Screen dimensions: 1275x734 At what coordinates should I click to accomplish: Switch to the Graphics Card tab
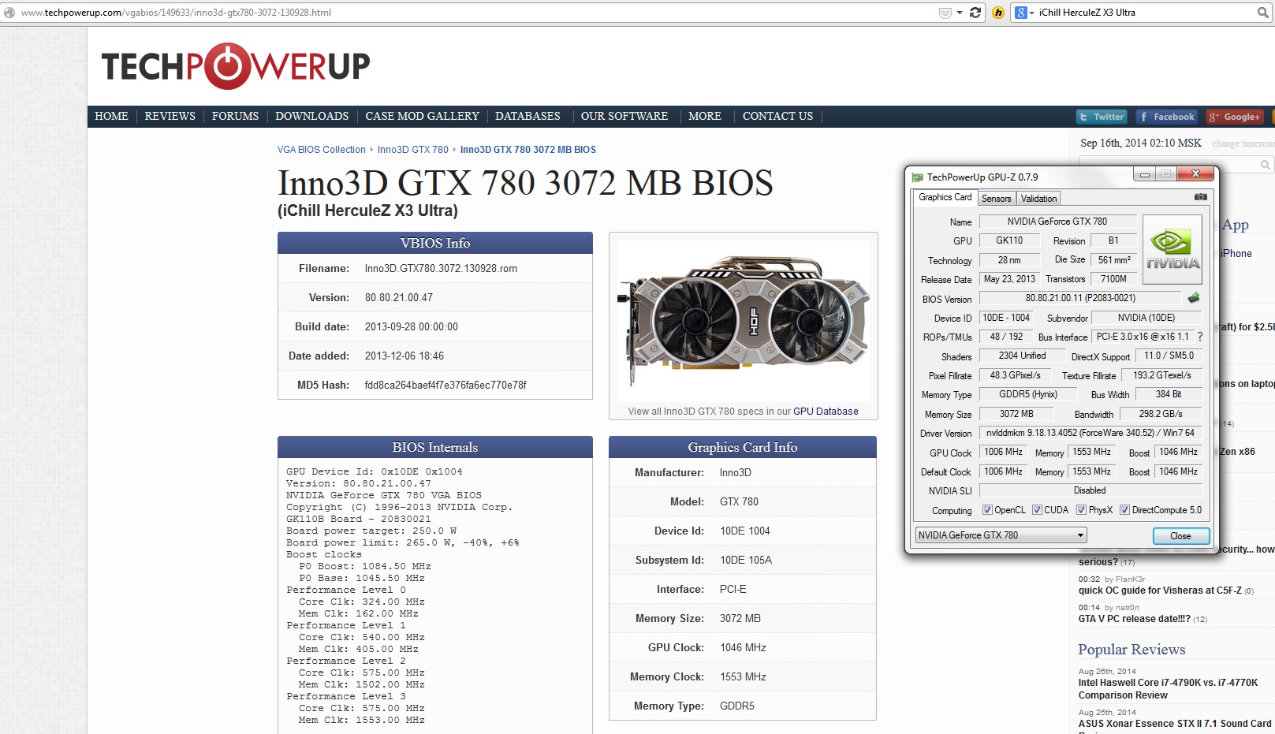(945, 197)
